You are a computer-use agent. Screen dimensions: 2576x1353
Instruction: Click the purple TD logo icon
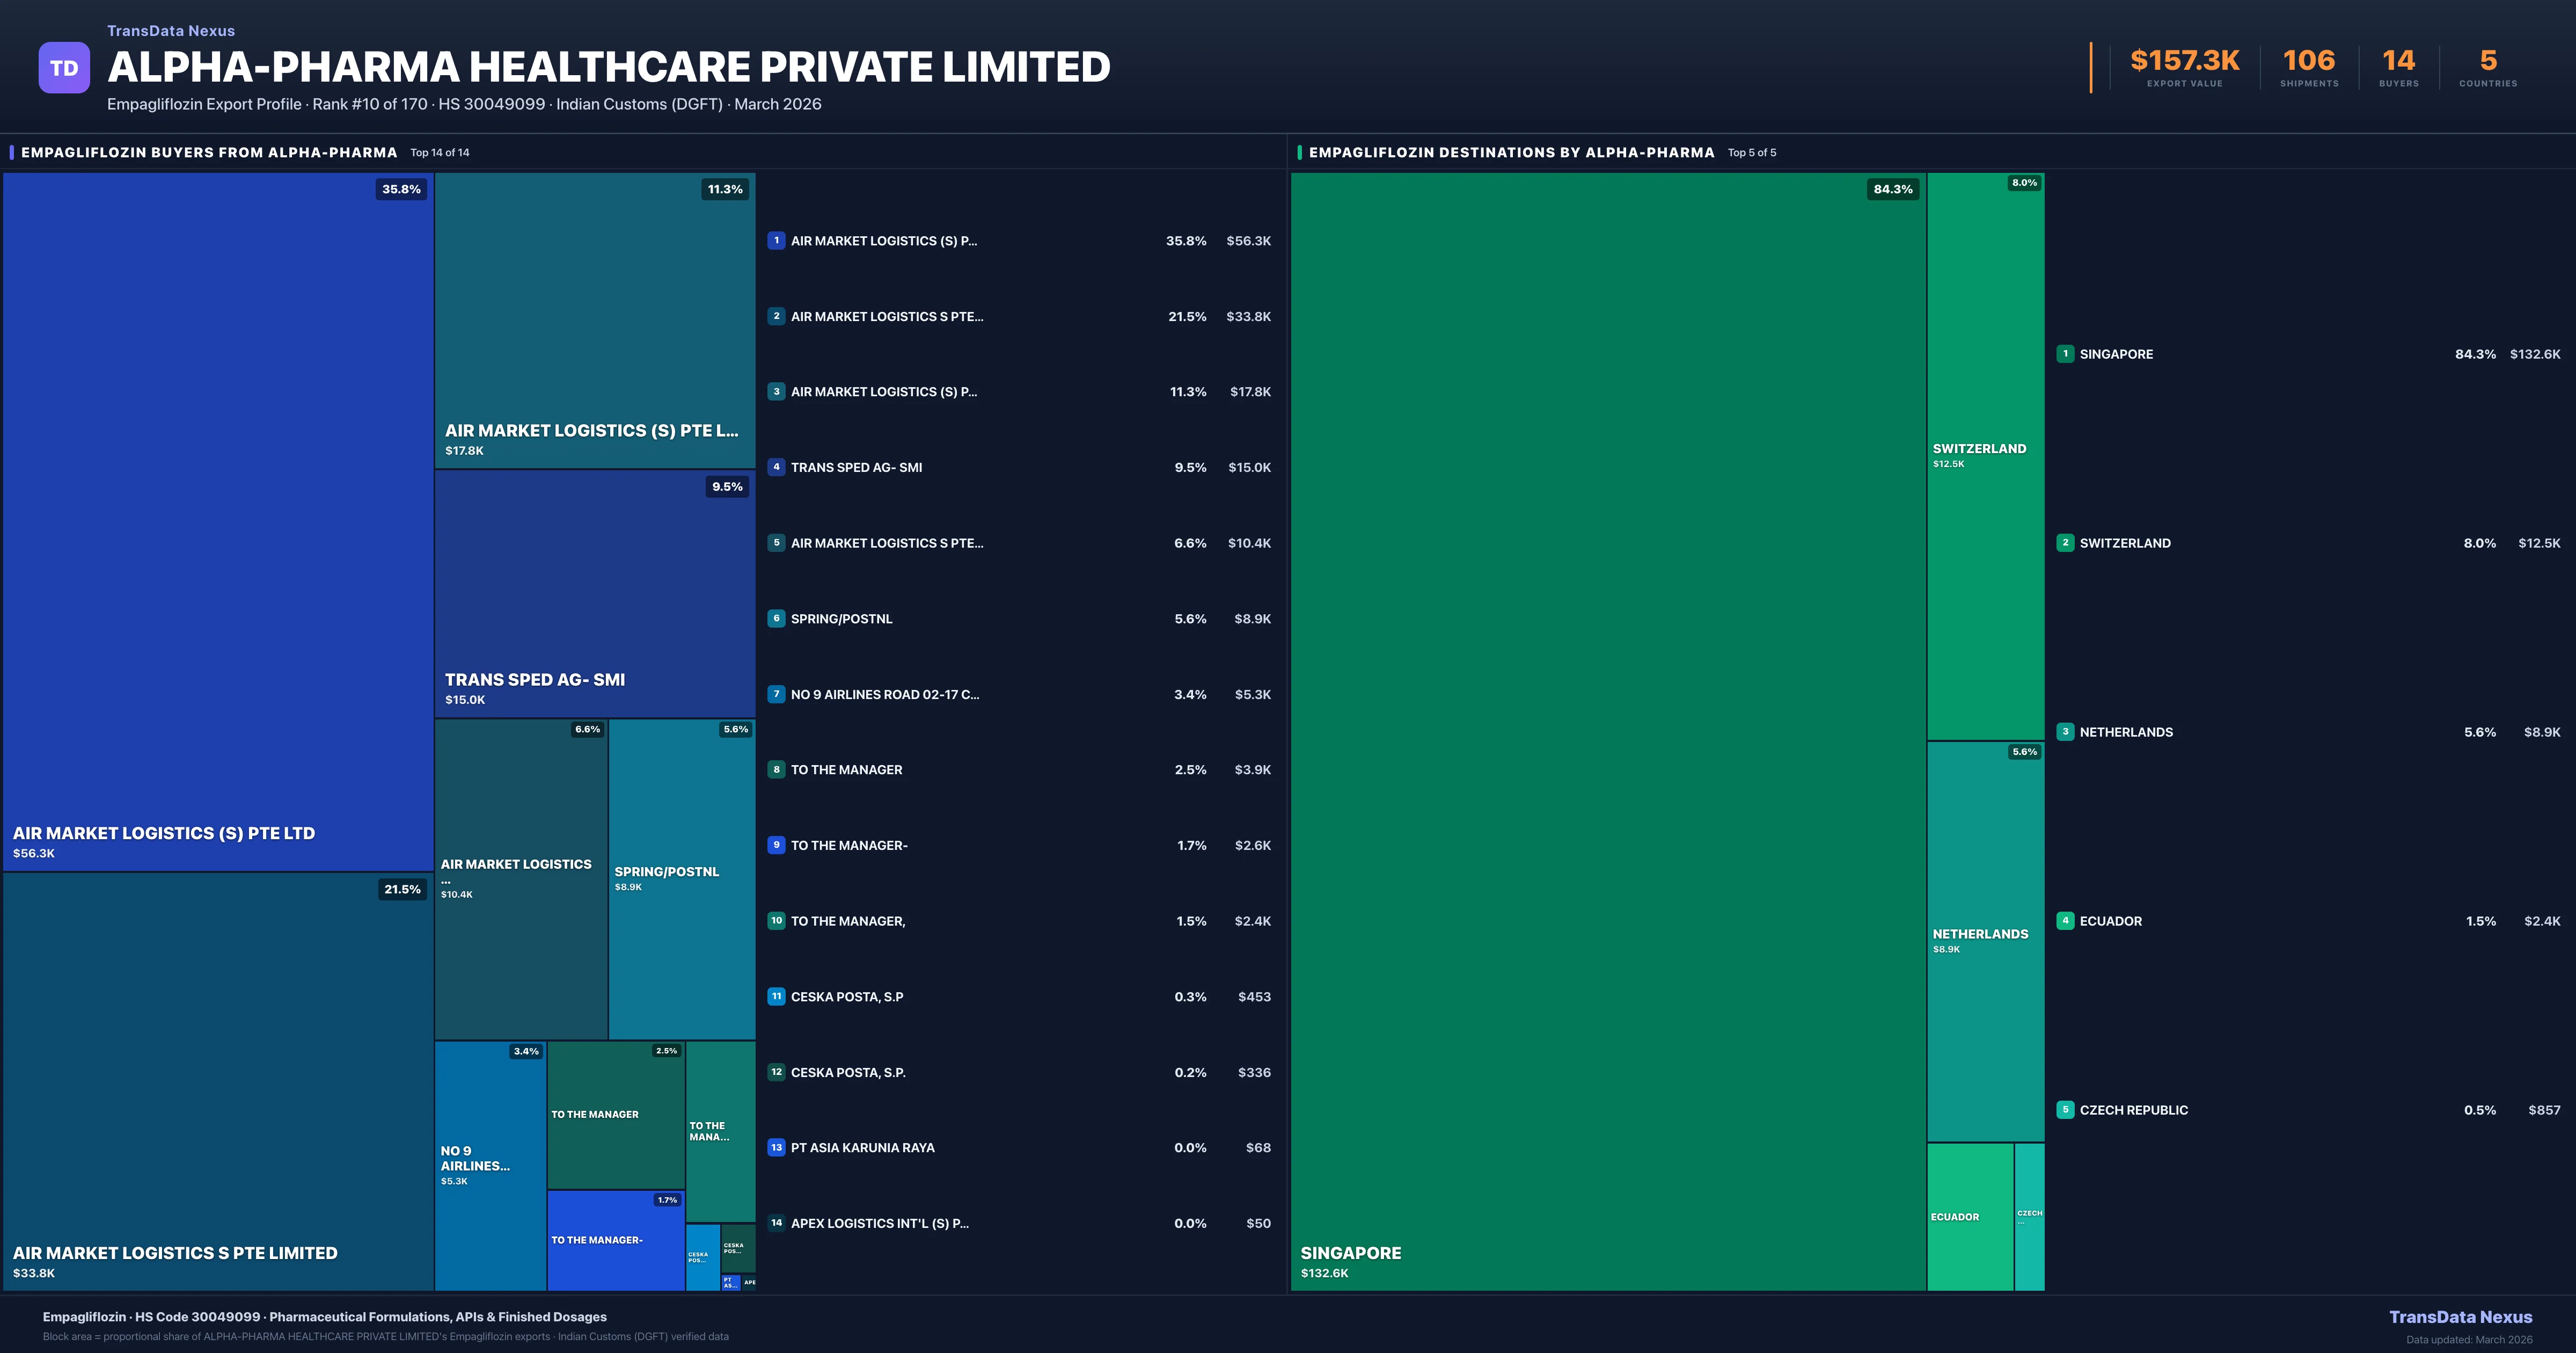coord(64,68)
